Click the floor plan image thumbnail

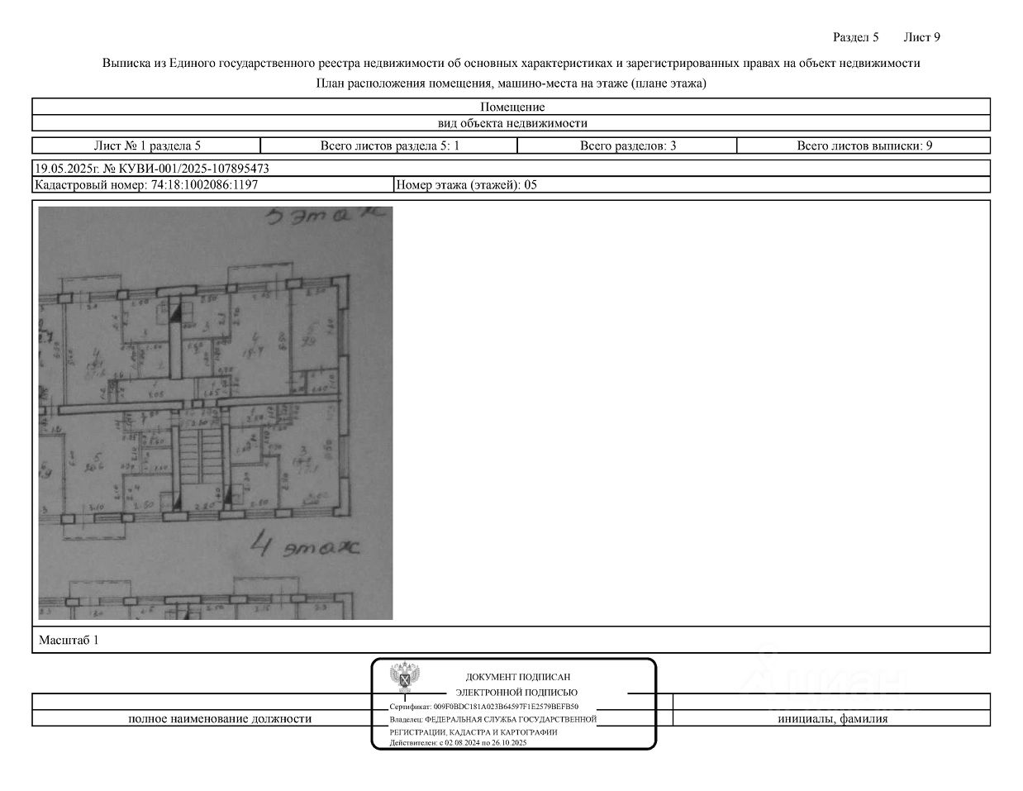[x=216, y=413]
